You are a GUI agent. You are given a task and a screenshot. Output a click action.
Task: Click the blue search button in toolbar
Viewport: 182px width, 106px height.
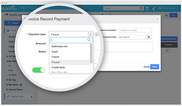coord(173,15)
